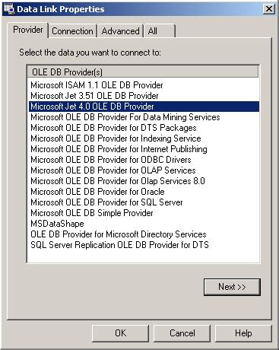Select Microsoft Jet 4.0 OLE DB Provider
Image resolution: width=279 pixels, height=350 pixels.
(x=144, y=107)
